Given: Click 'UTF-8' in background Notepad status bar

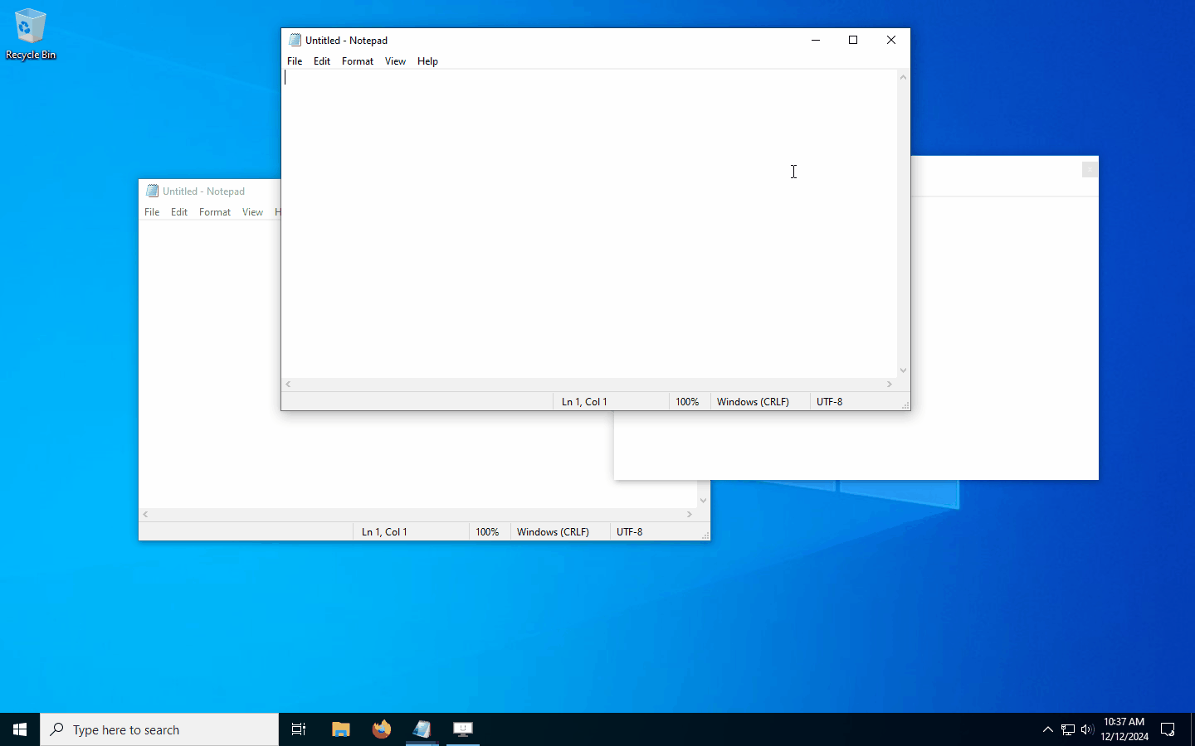Looking at the screenshot, I should pyautogui.click(x=629, y=532).
